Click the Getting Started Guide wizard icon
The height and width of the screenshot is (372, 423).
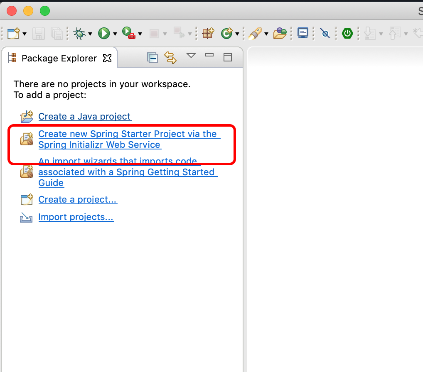tap(27, 172)
